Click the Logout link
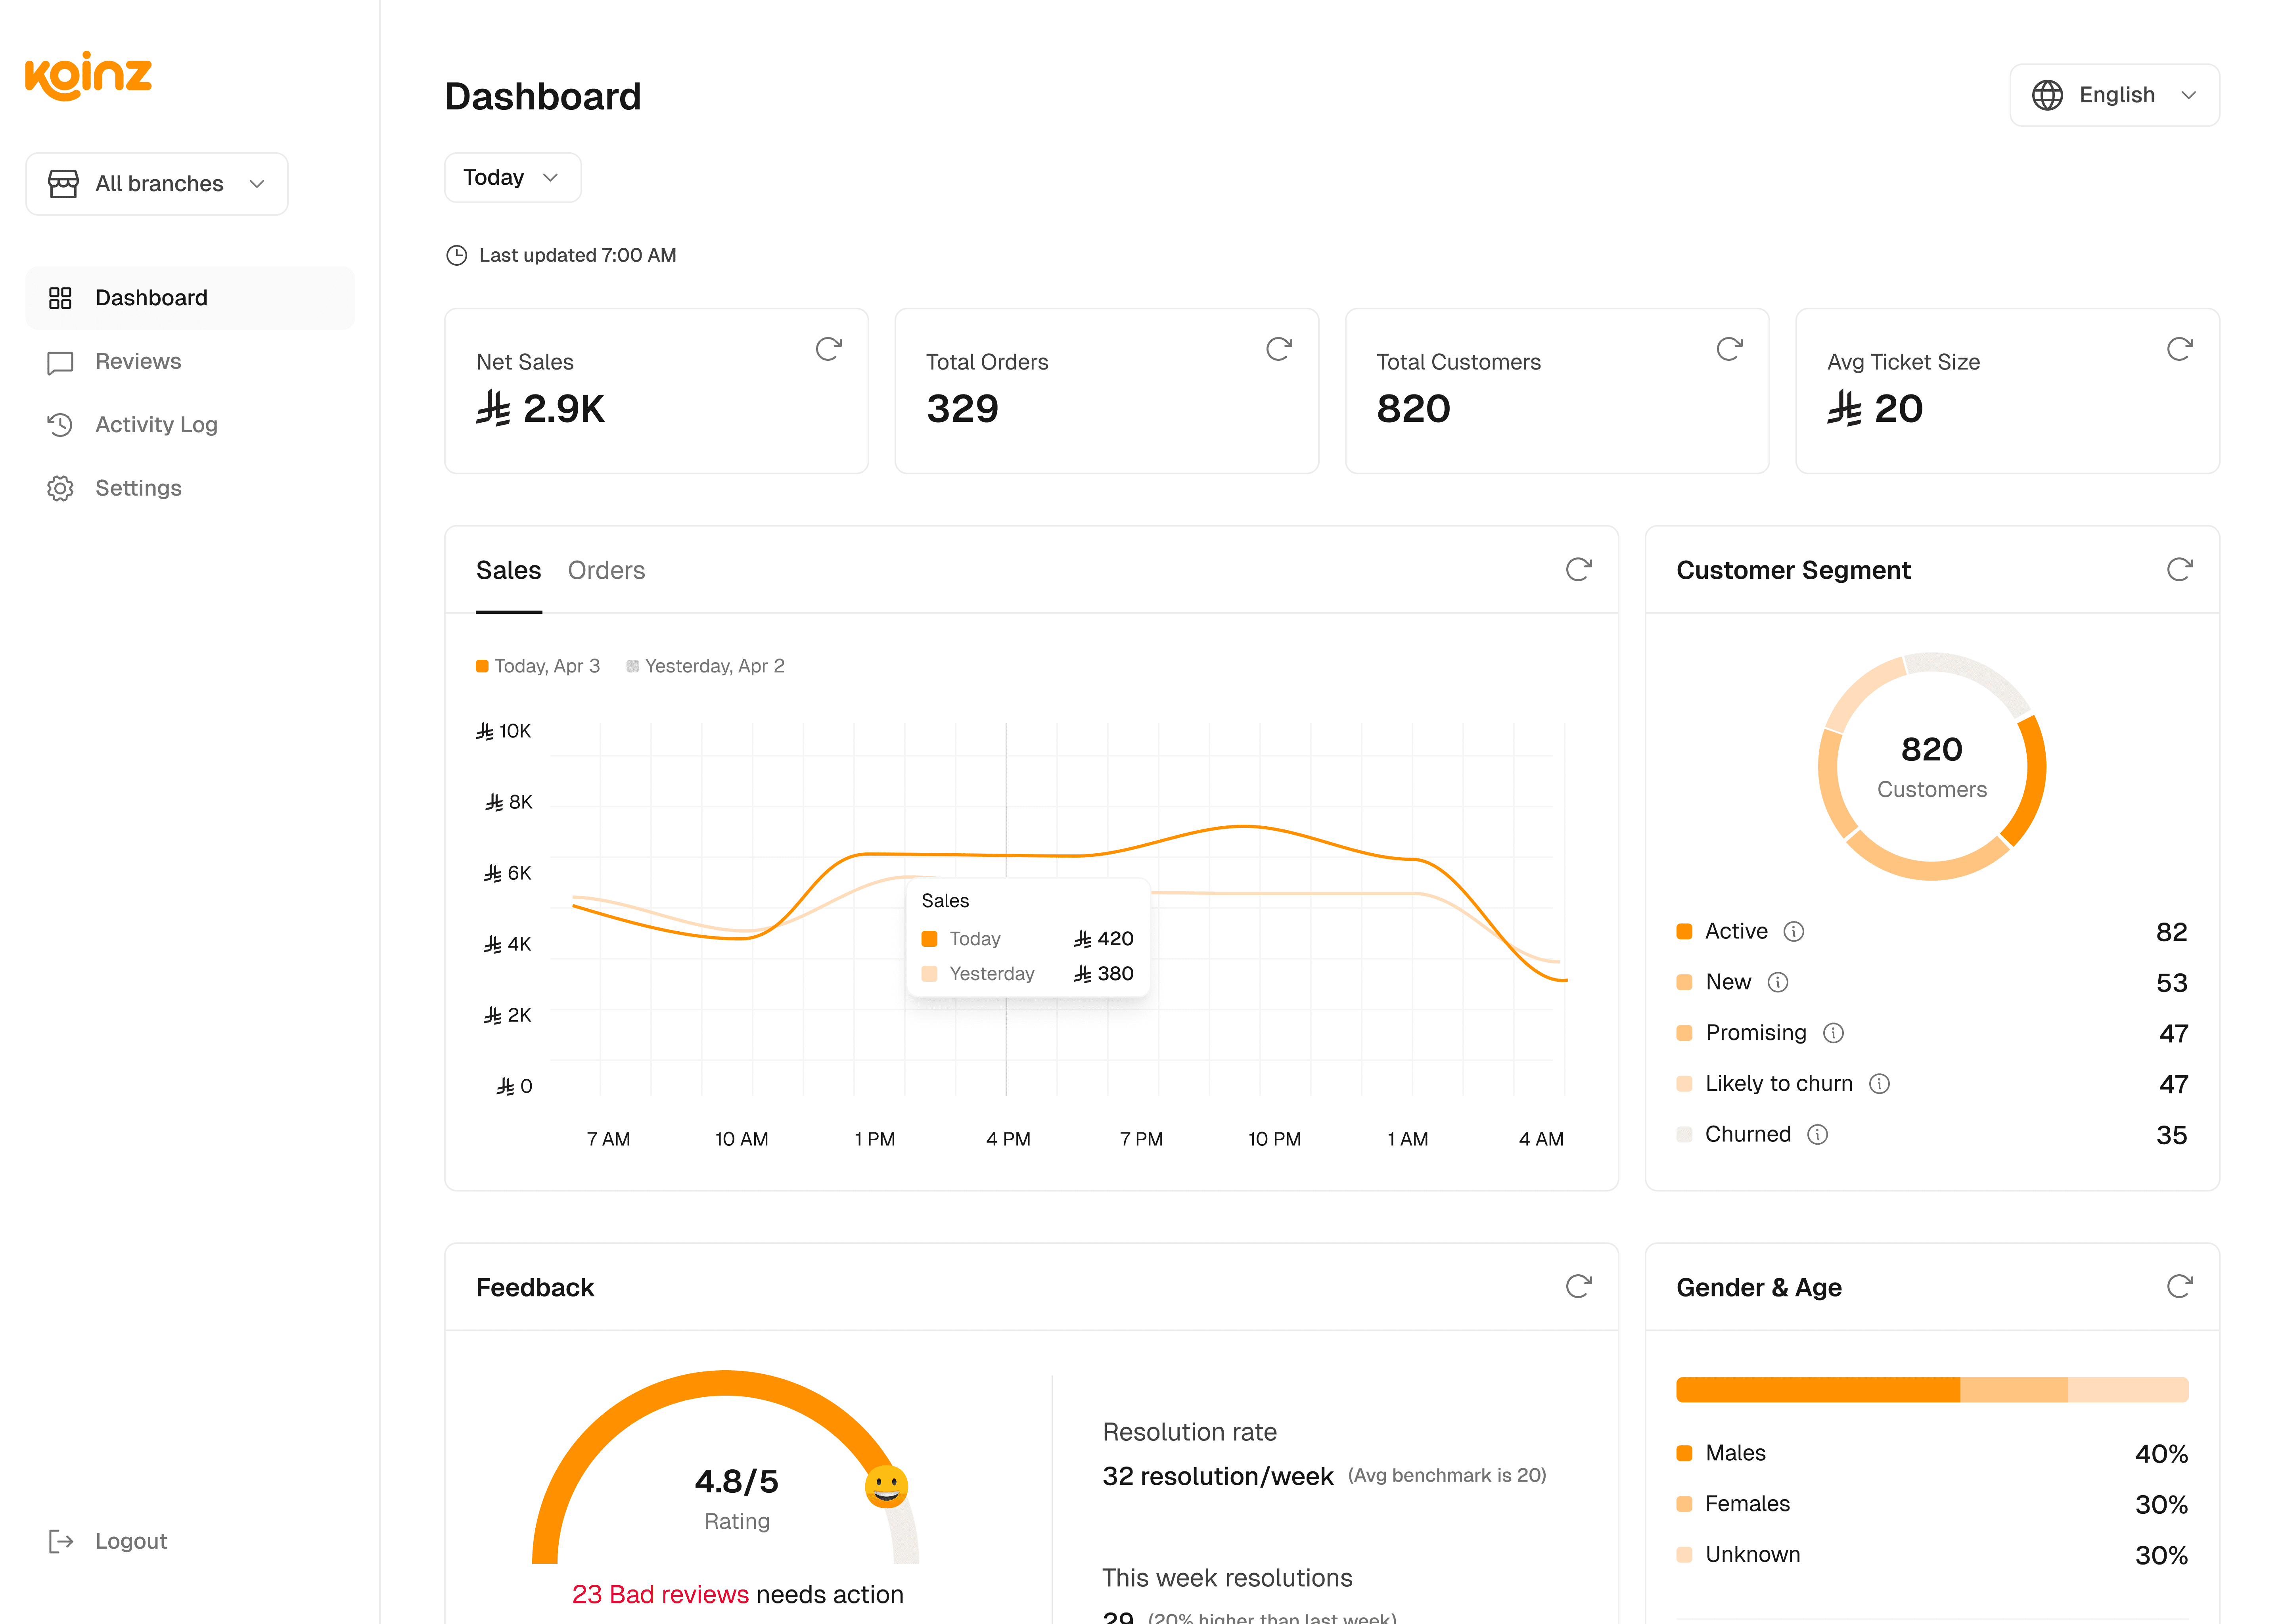Screen dimensions: 2284x1624 click(x=130, y=1541)
